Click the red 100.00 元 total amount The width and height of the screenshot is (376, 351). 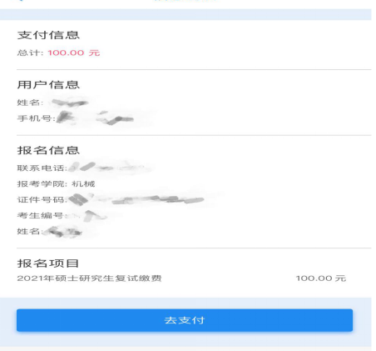[x=74, y=53]
